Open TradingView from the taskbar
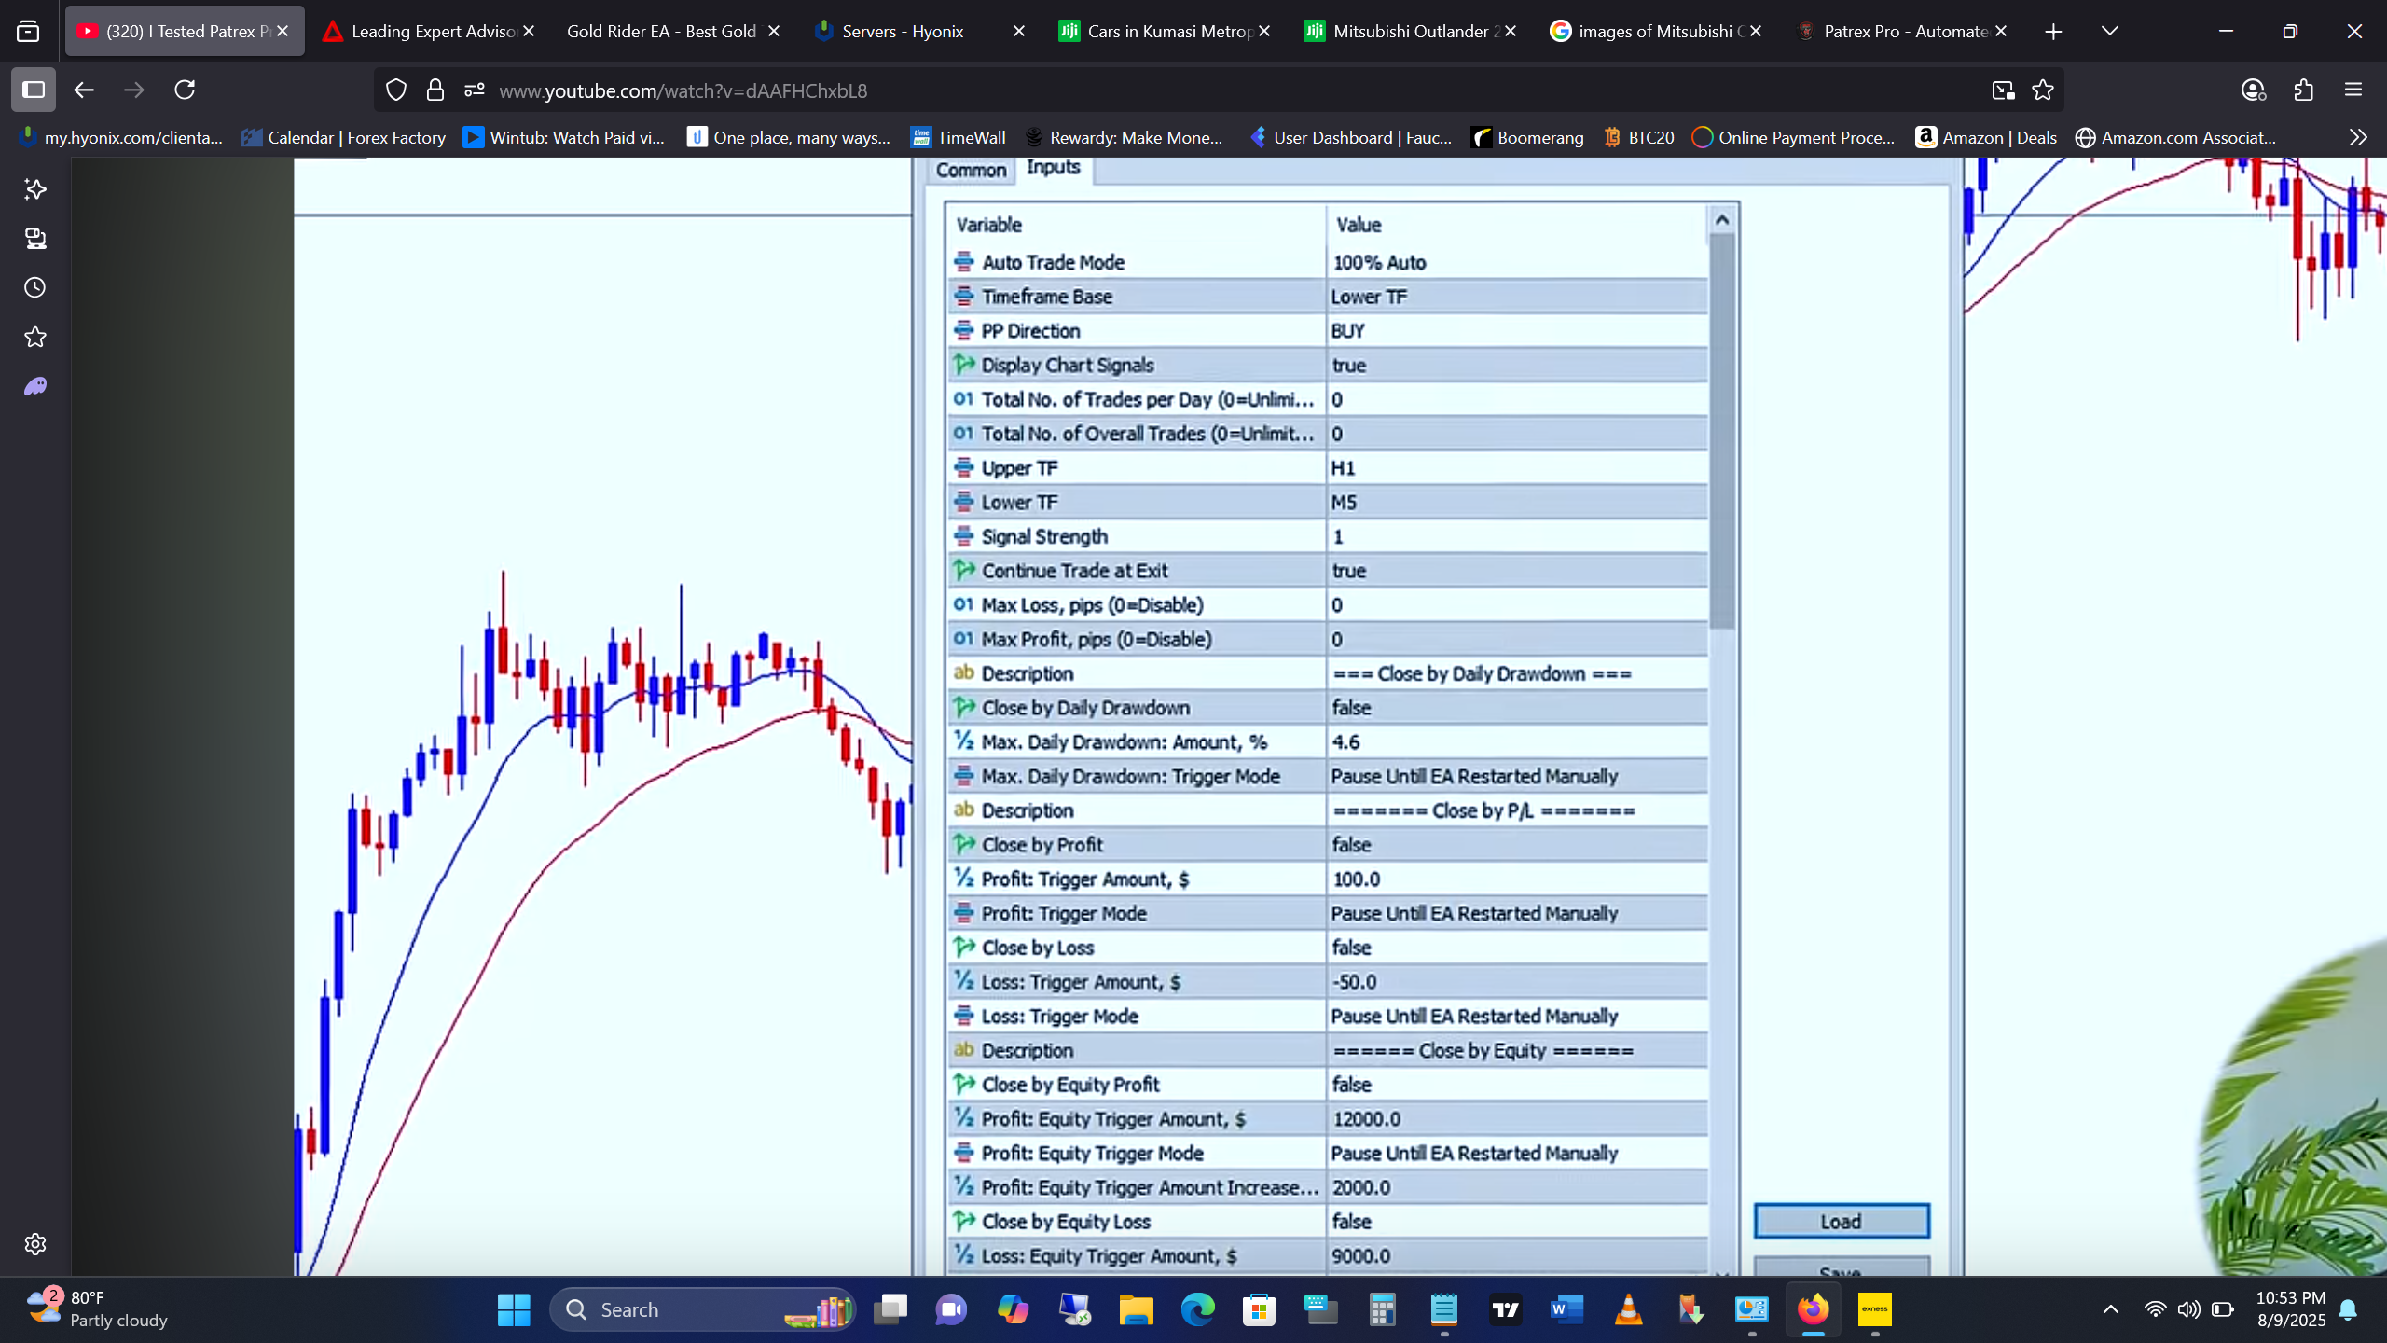 tap(1506, 1309)
